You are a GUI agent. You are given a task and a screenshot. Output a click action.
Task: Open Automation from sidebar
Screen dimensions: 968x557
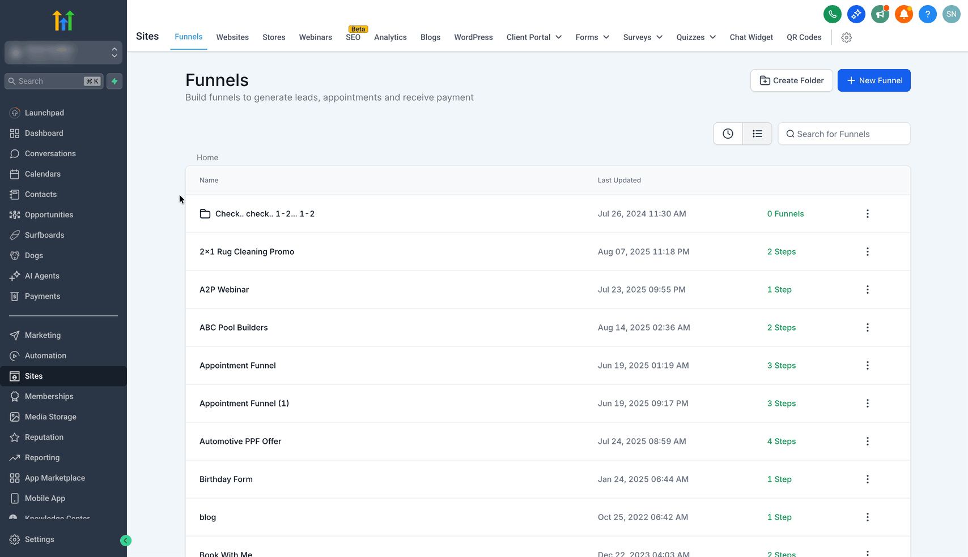coord(63,355)
